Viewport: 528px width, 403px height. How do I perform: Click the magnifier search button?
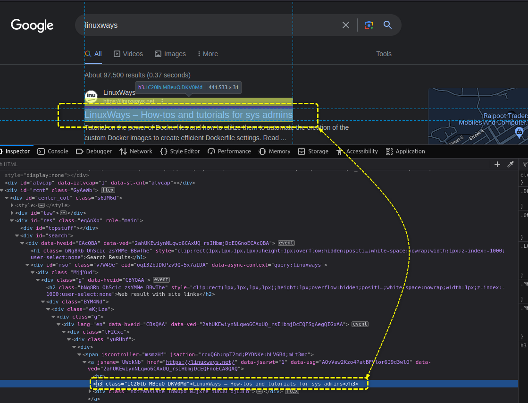[387, 25]
